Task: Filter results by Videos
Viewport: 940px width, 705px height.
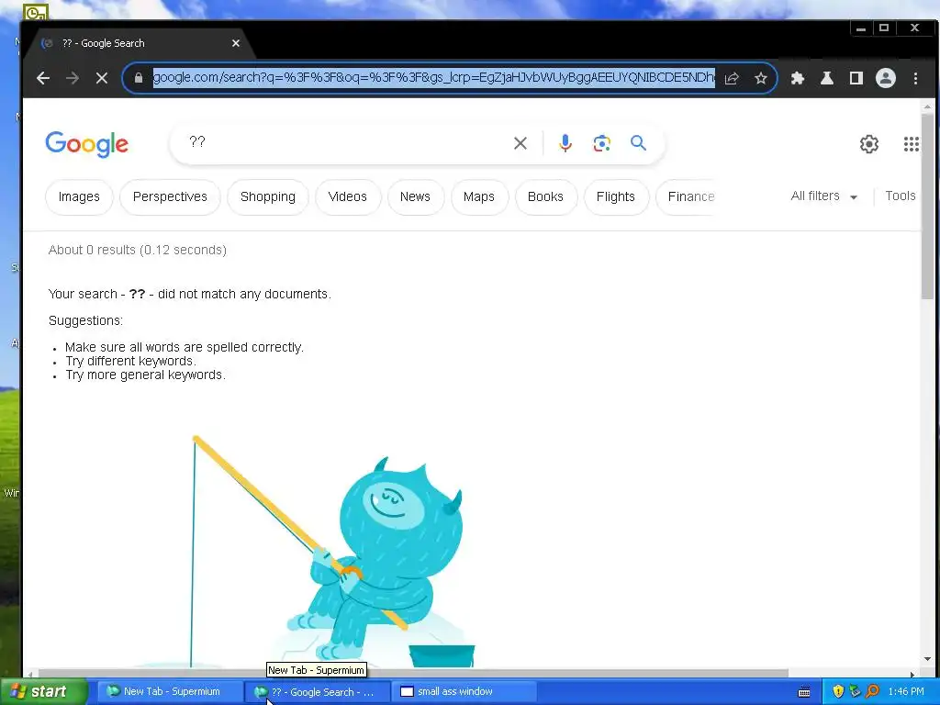Action: (x=348, y=196)
